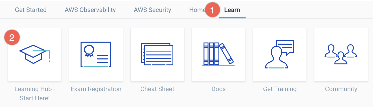Click the Cheat Sheet text label
This screenshot has width=373, height=107.
pyautogui.click(x=157, y=89)
